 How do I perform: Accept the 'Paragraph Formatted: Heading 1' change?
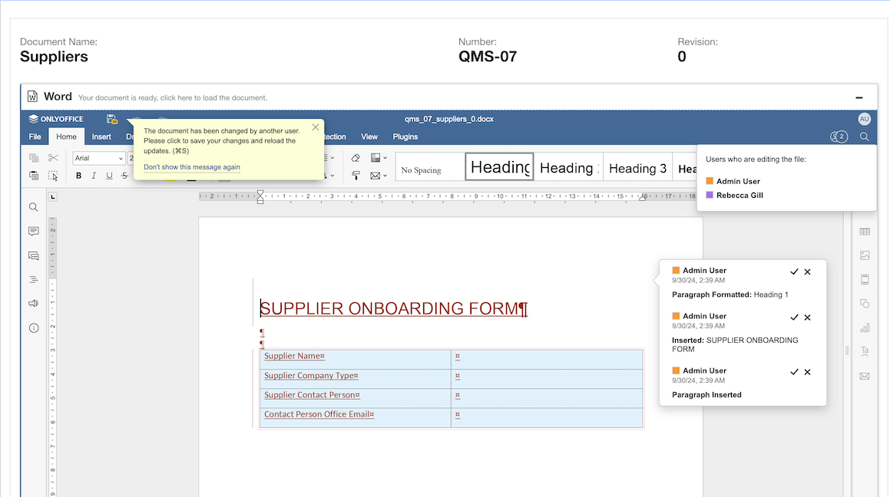pyautogui.click(x=794, y=272)
